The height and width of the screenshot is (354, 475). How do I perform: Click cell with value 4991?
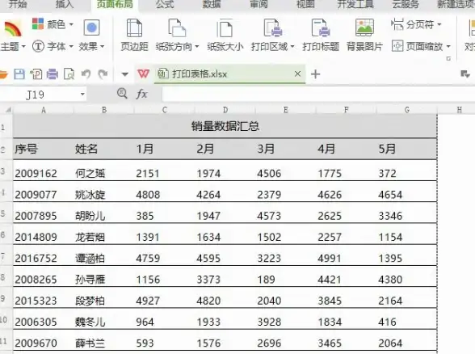(x=347, y=255)
